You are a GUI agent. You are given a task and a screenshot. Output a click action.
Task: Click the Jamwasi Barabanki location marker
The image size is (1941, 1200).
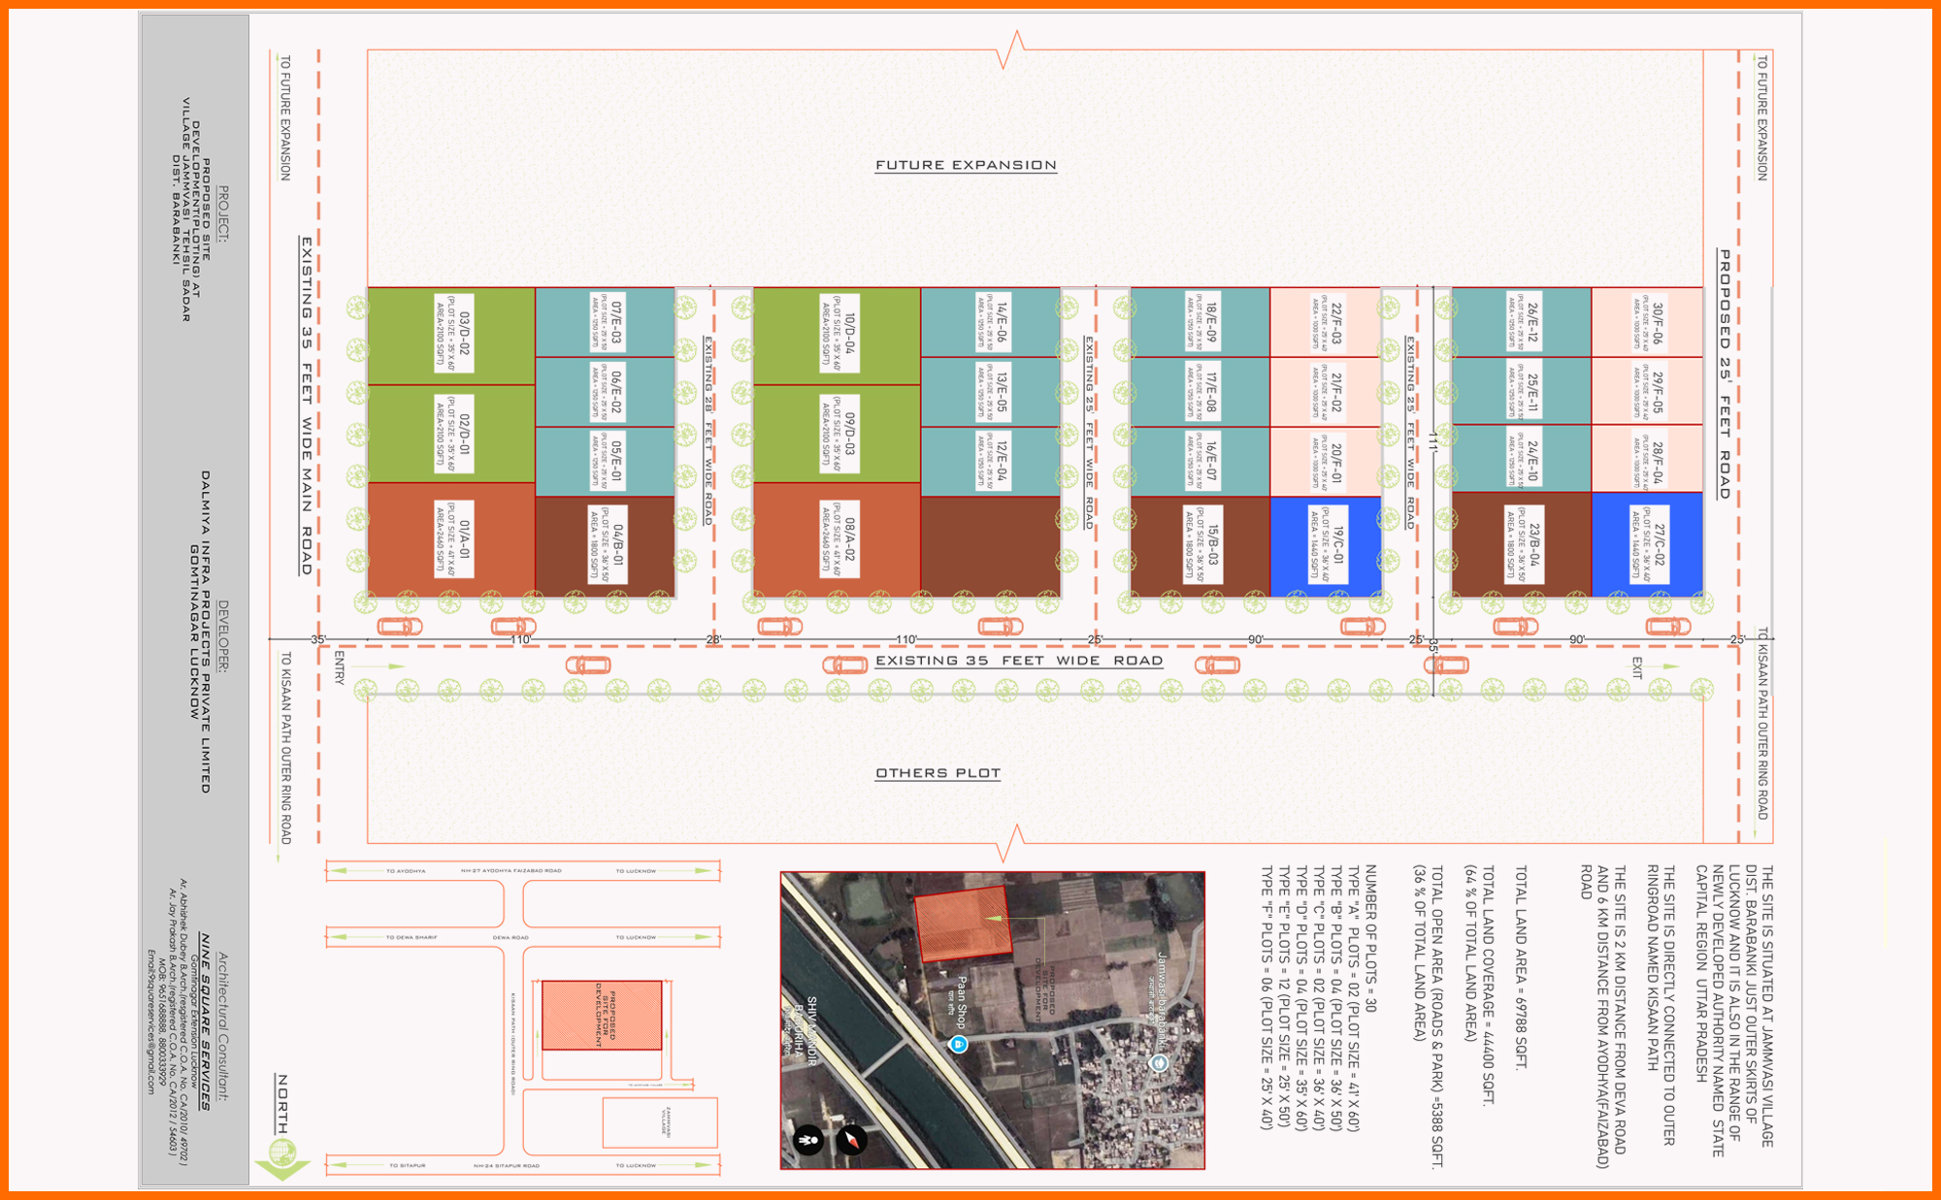(1158, 1063)
